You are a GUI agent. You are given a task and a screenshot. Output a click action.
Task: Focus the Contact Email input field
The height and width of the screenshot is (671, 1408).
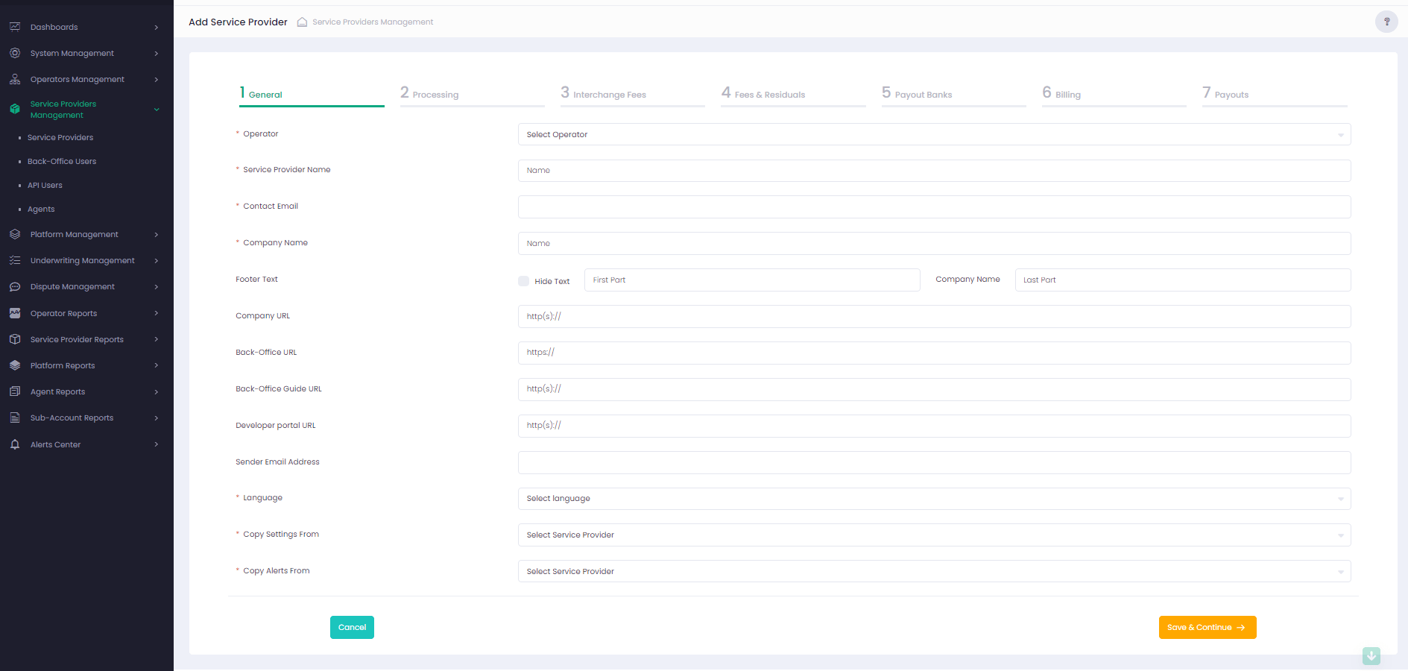(x=933, y=207)
